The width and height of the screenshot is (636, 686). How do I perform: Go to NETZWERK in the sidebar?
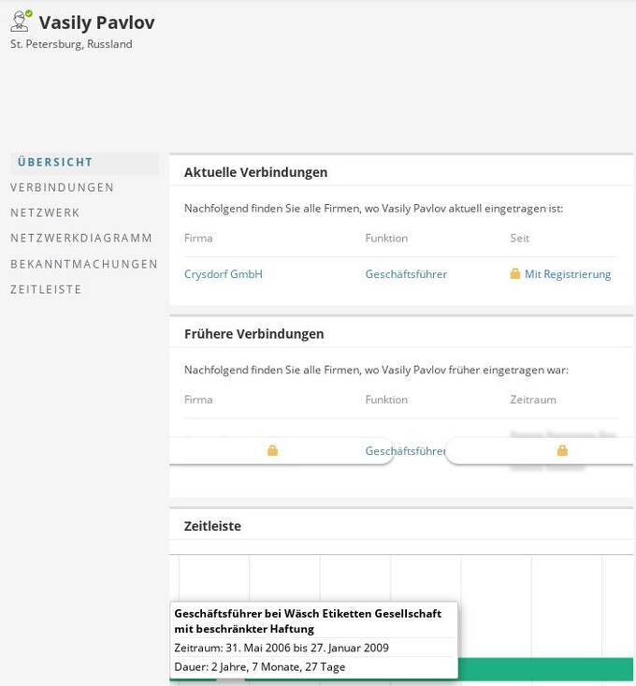pos(45,212)
